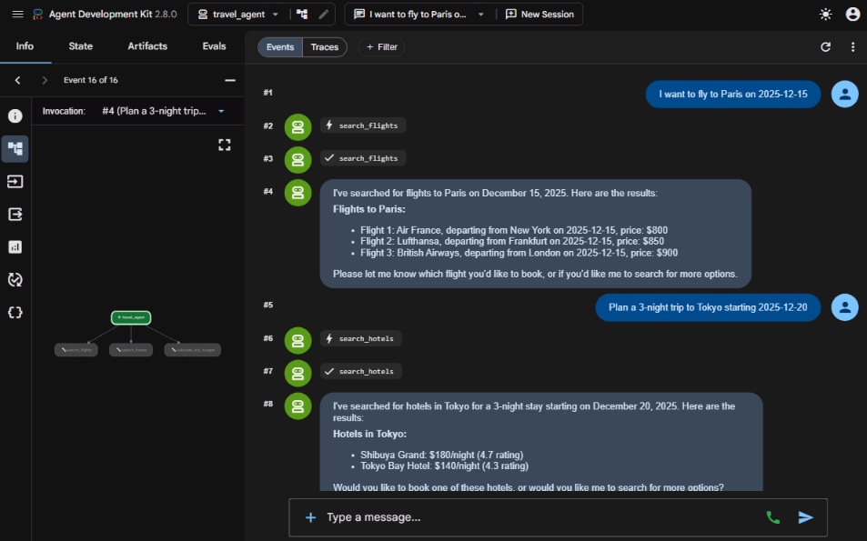Screen dimensions: 867x541
Task: Expand the graph to fullscreen
Action: coord(224,145)
